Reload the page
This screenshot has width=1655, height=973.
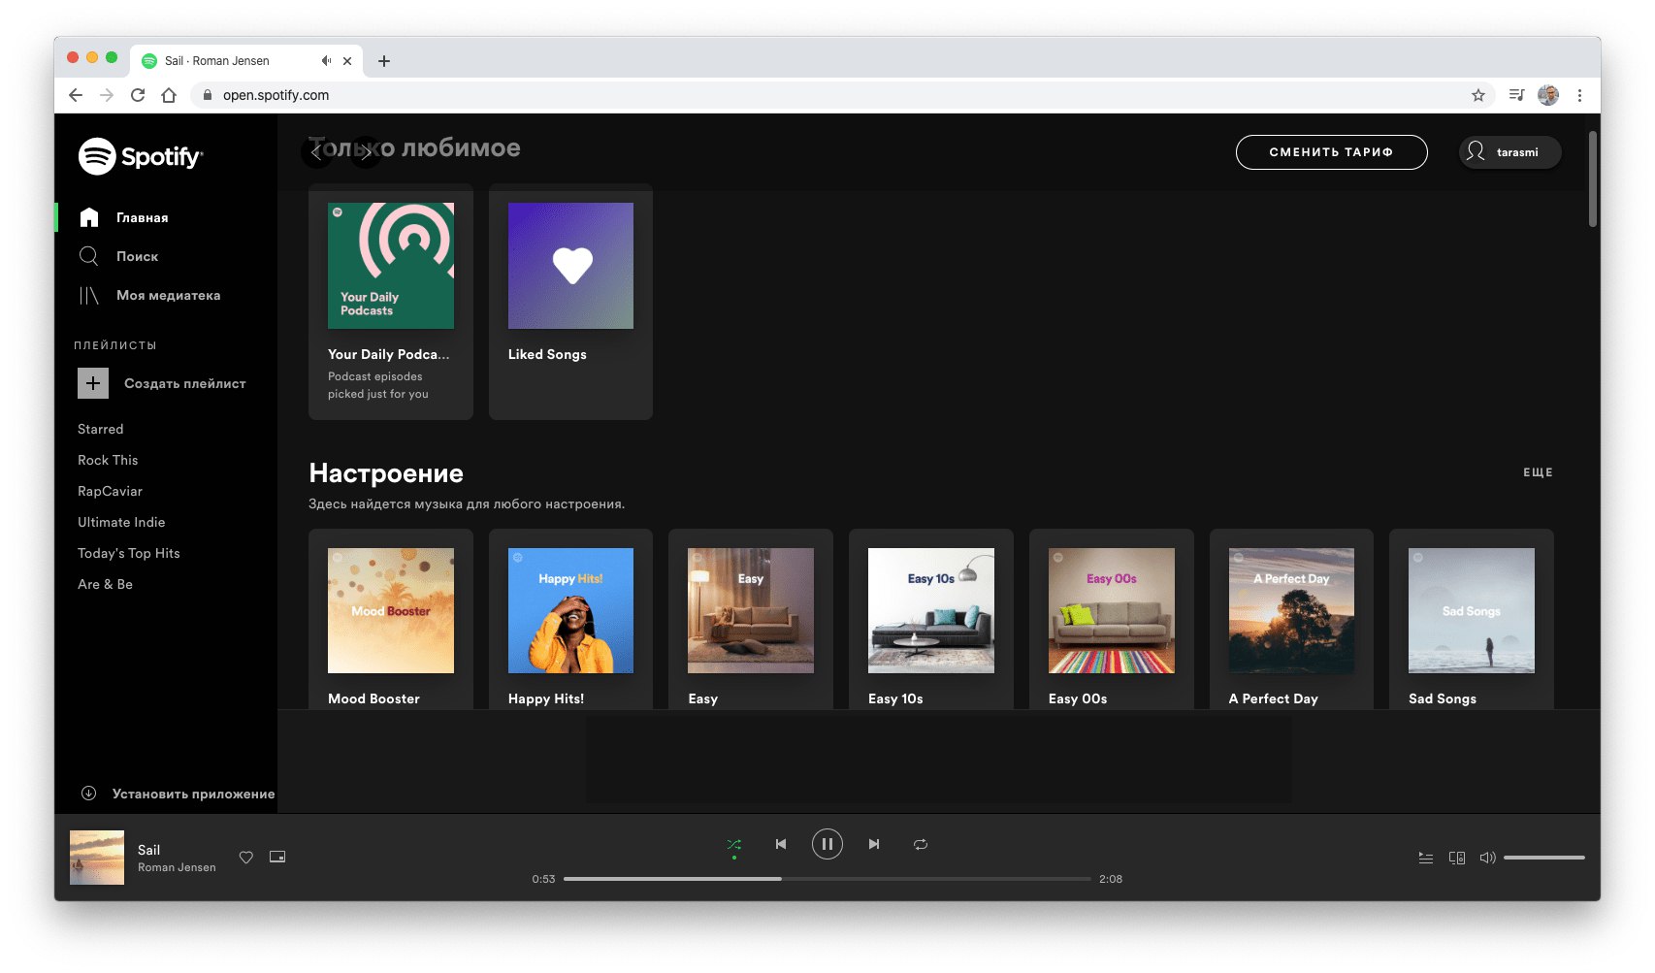point(138,95)
